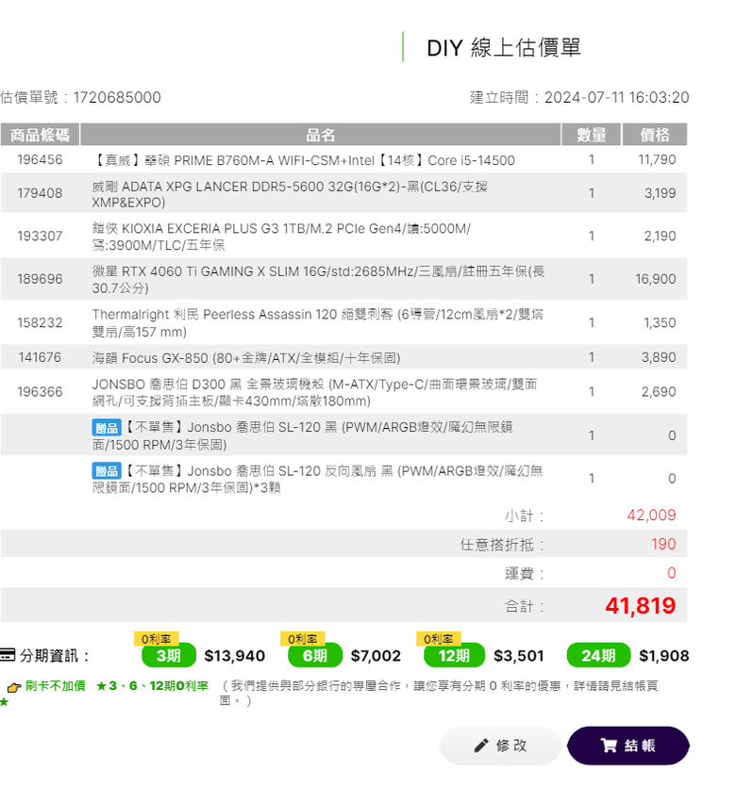This screenshot has height=787, width=736.
Task: Click price 2,190
Action: pos(661,236)
